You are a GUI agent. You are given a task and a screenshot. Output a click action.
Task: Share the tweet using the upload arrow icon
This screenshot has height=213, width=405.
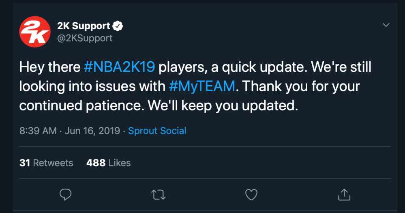(x=344, y=195)
